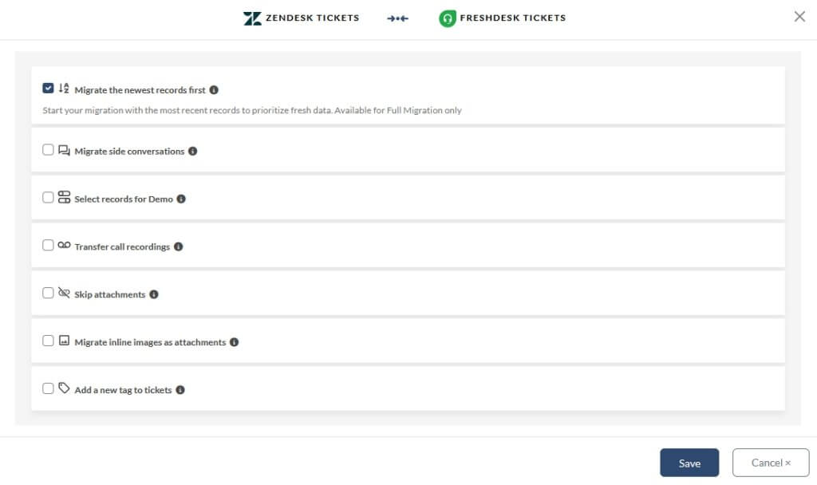Click the 'Start your migration with the most recent' description
Viewport: 817px width, 485px height.
252,110
